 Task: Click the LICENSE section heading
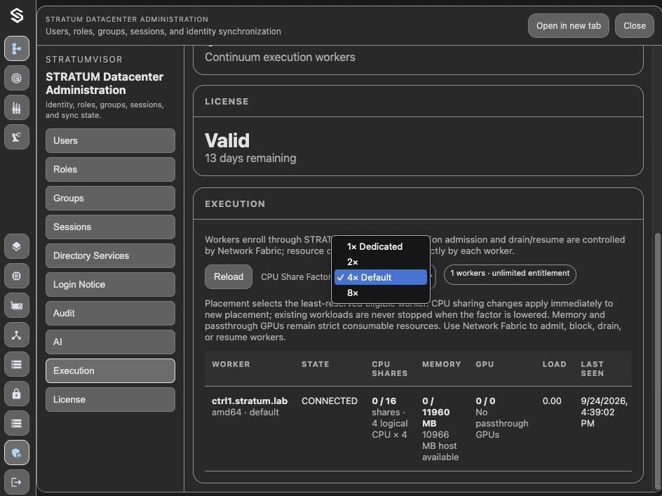click(227, 102)
